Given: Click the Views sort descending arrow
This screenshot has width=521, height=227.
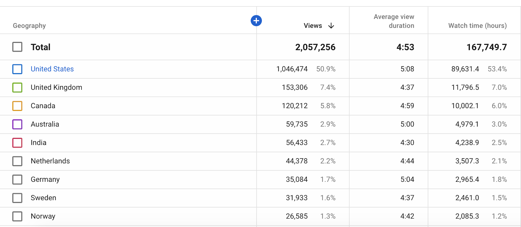Looking at the screenshot, I should coord(331,26).
